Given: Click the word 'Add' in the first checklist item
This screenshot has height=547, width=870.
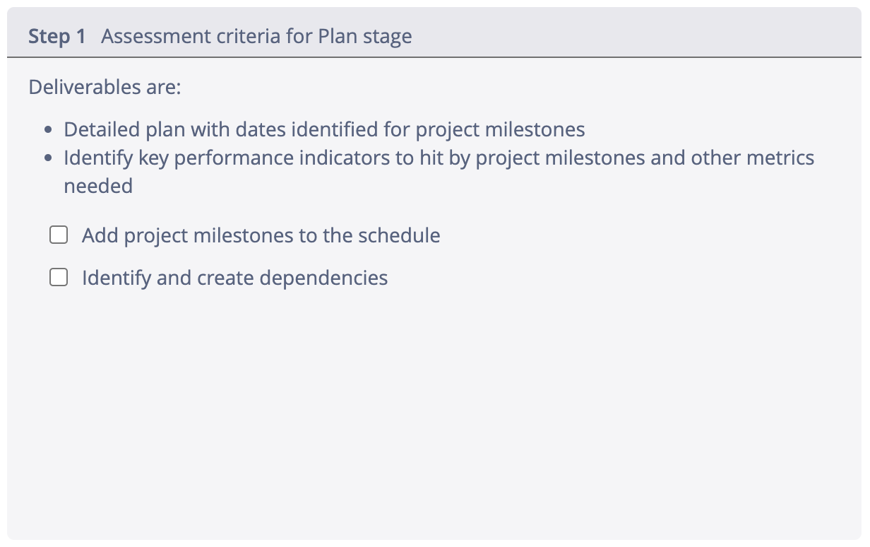Looking at the screenshot, I should [x=100, y=235].
